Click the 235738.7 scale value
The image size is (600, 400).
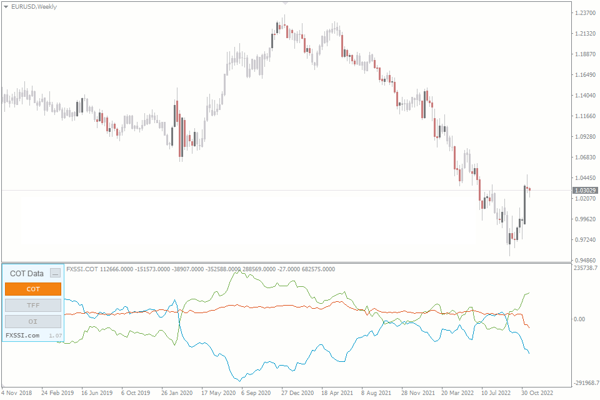[x=585, y=269]
